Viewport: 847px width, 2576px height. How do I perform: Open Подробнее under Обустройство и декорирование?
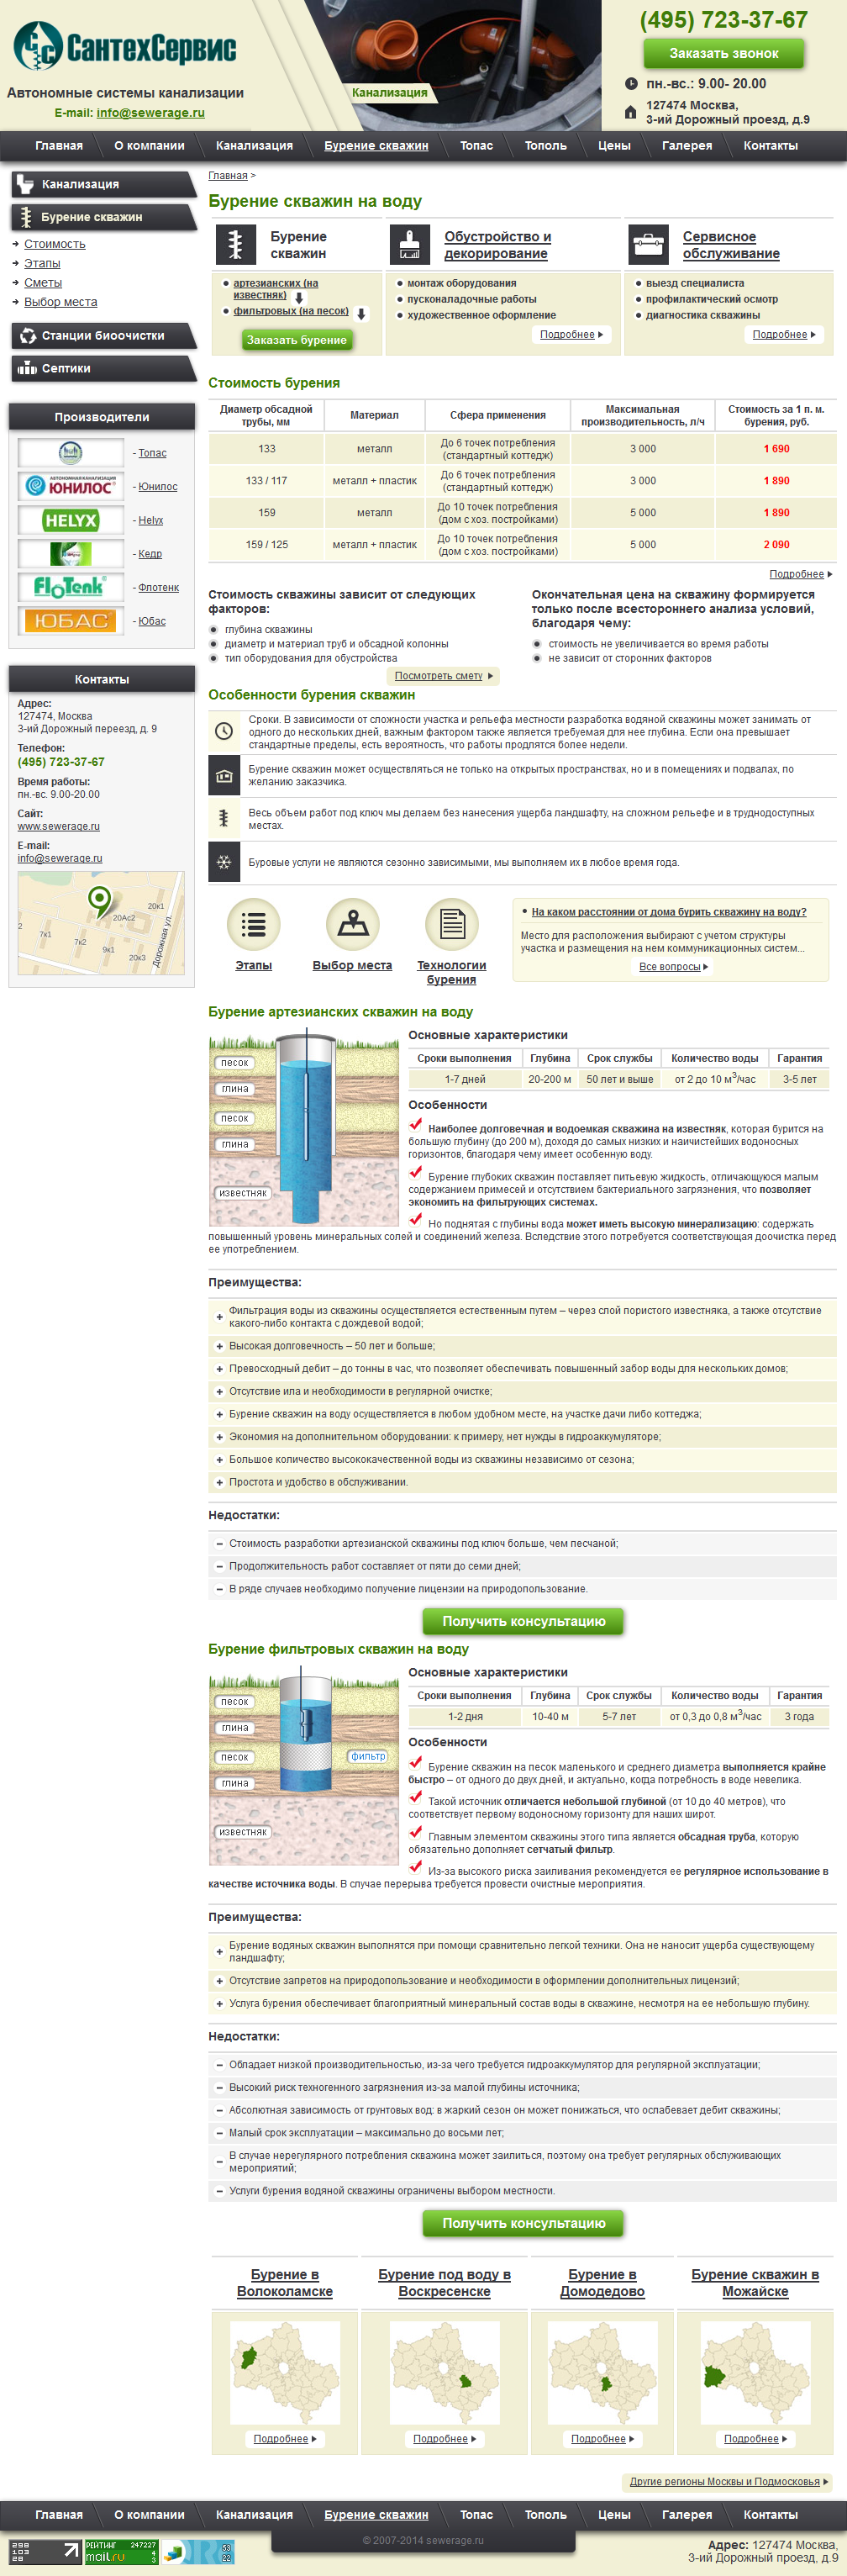[x=571, y=335]
